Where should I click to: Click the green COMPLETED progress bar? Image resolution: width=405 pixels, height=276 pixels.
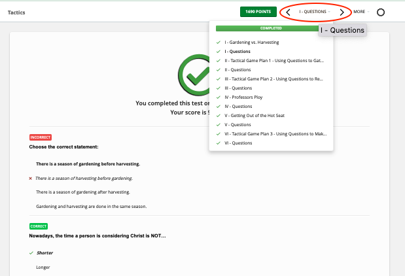tap(271, 29)
